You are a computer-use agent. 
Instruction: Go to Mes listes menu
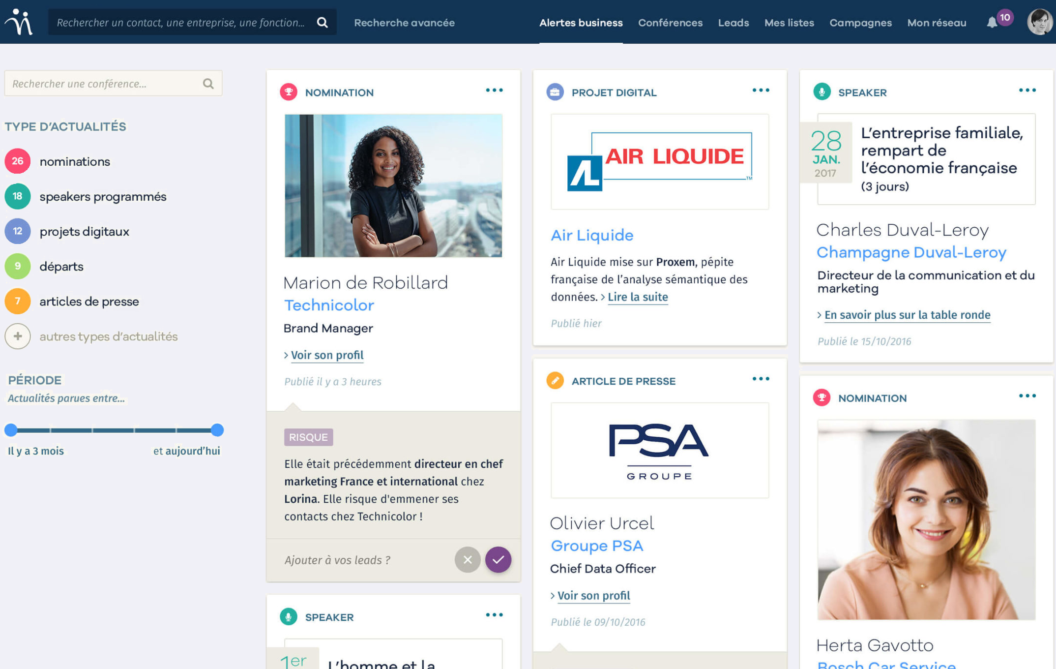(x=789, y=23)
